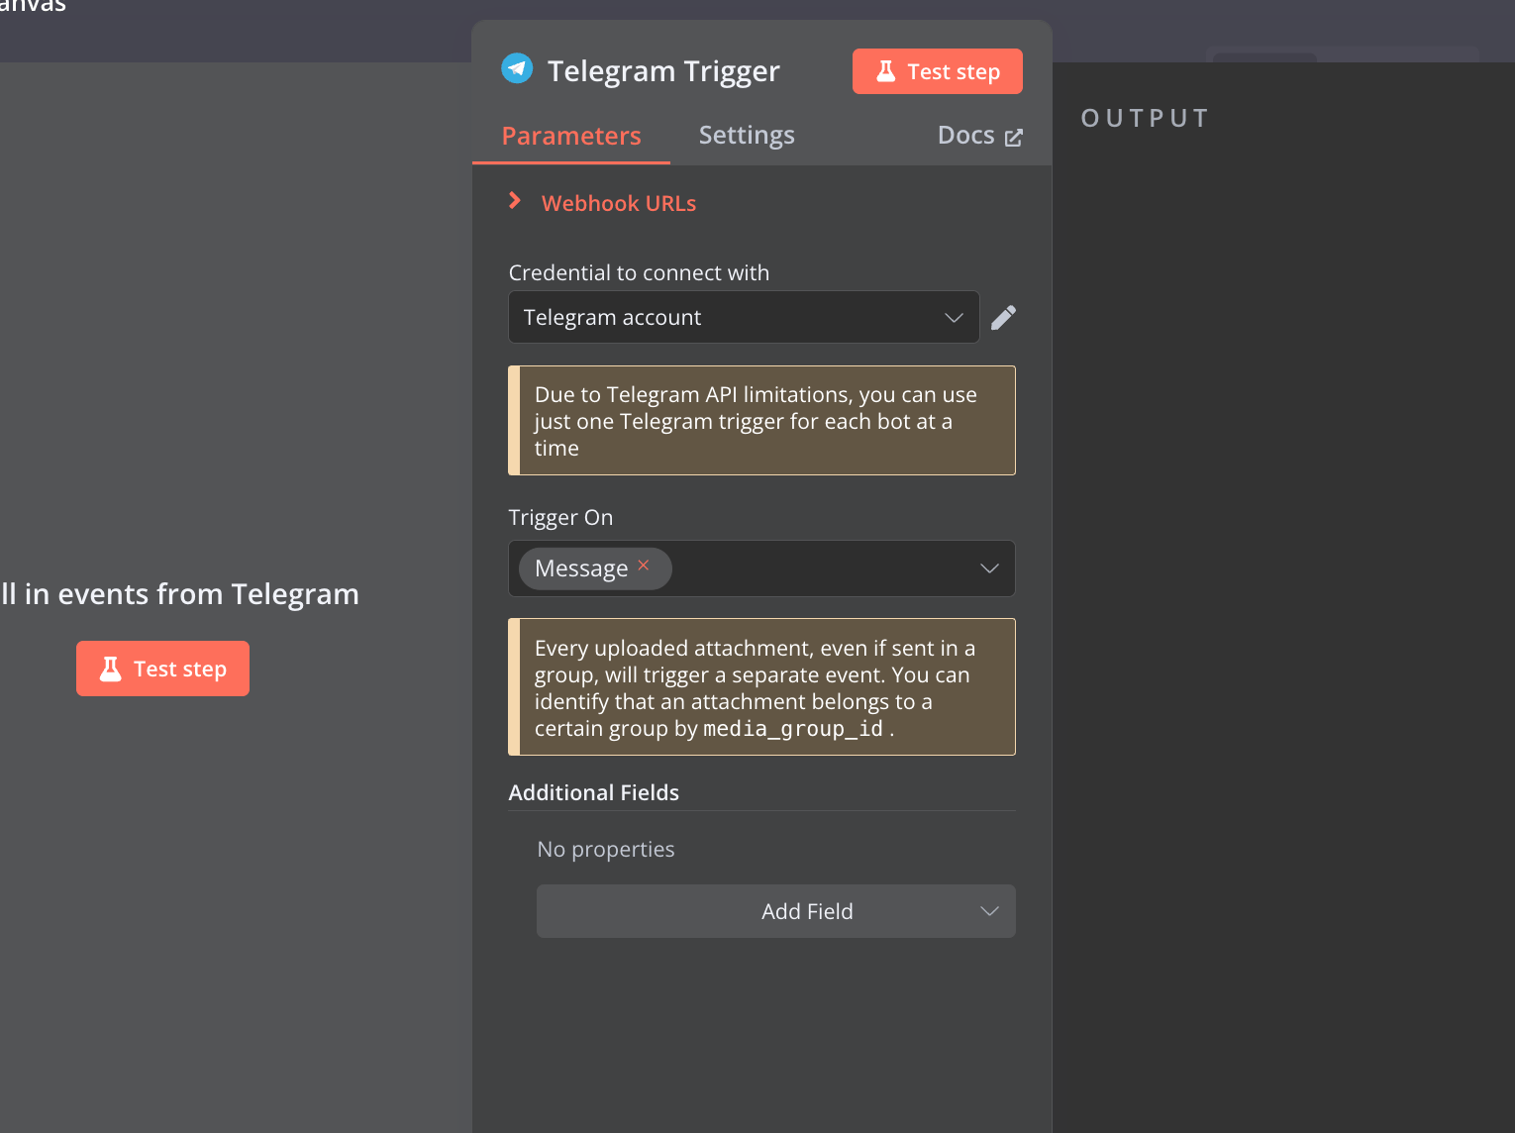
Task: Click the Telegram logo icon in the node header
Action: (x=517, y=69)
